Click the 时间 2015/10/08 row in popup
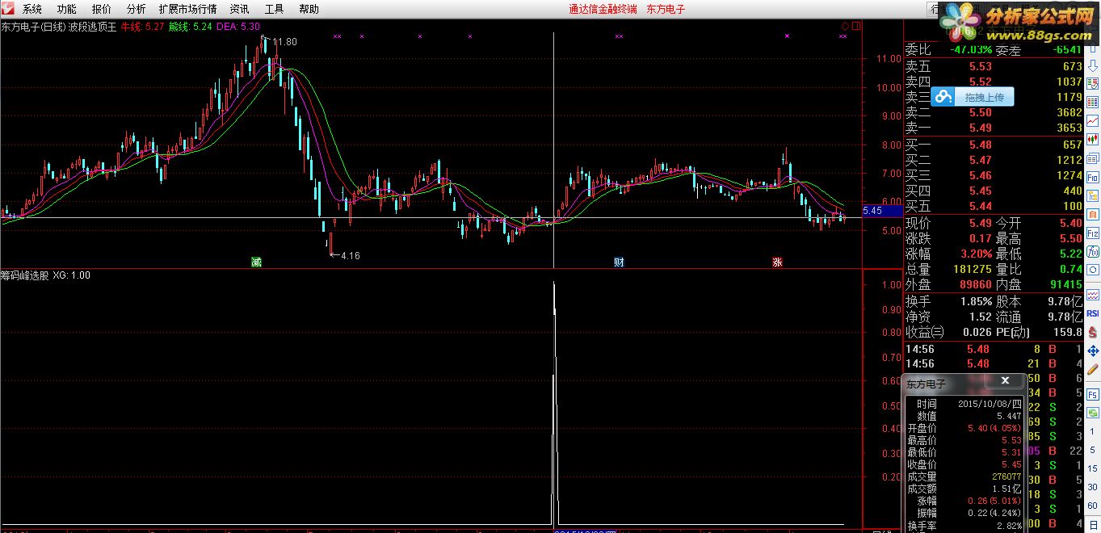Viewport: 1101px width, 533px height. (964, 404)
